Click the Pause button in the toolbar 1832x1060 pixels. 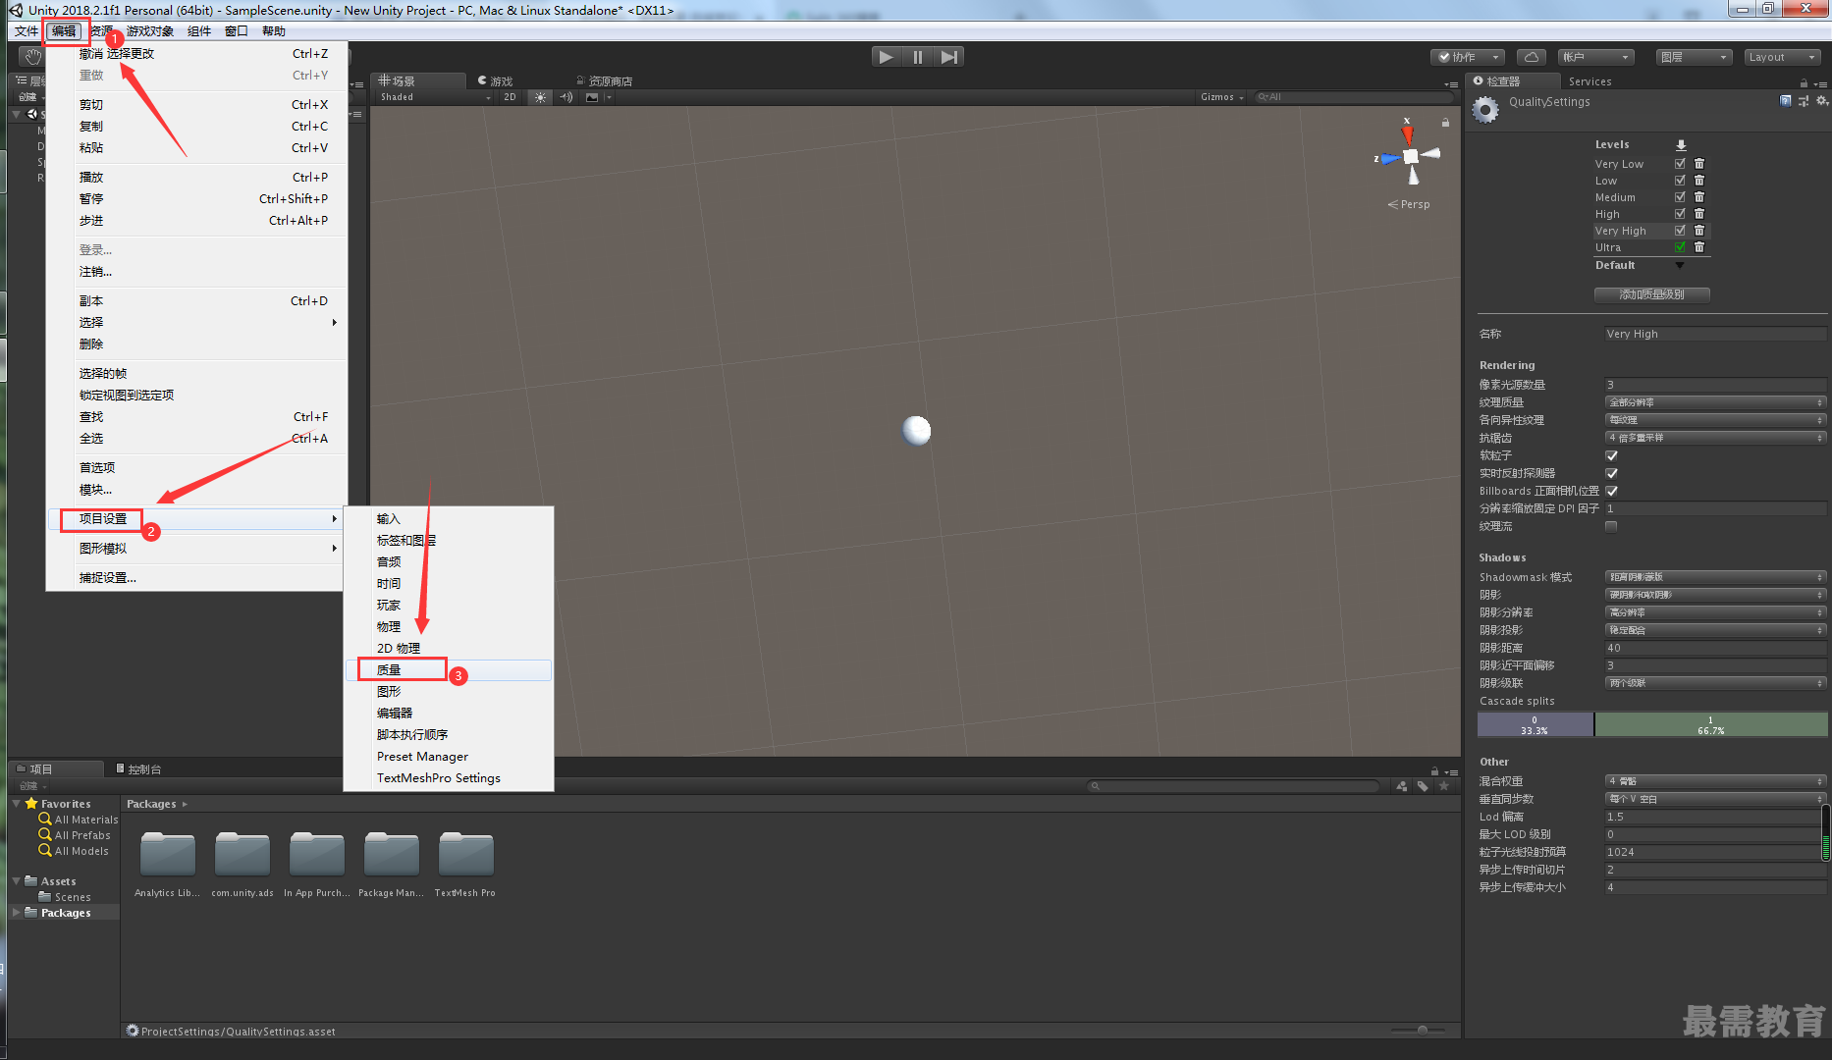[917, 57]
